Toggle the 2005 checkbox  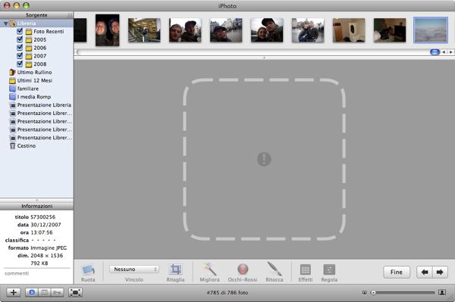click(20, 39)
